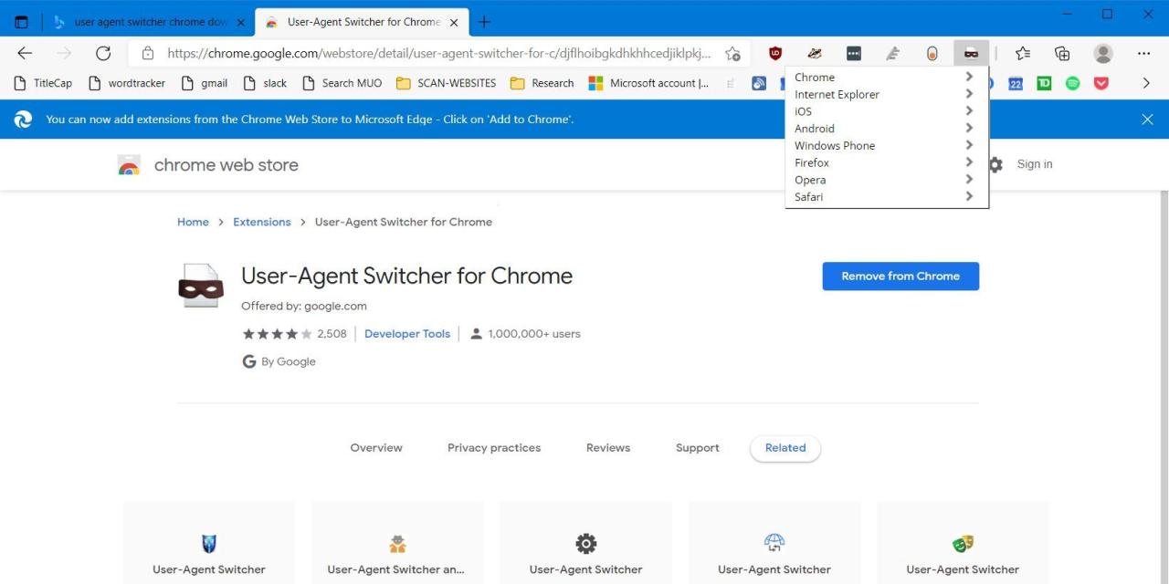
Task: Expand the Windows Phone user-agent submenu
Action: (x=887, y=145)
